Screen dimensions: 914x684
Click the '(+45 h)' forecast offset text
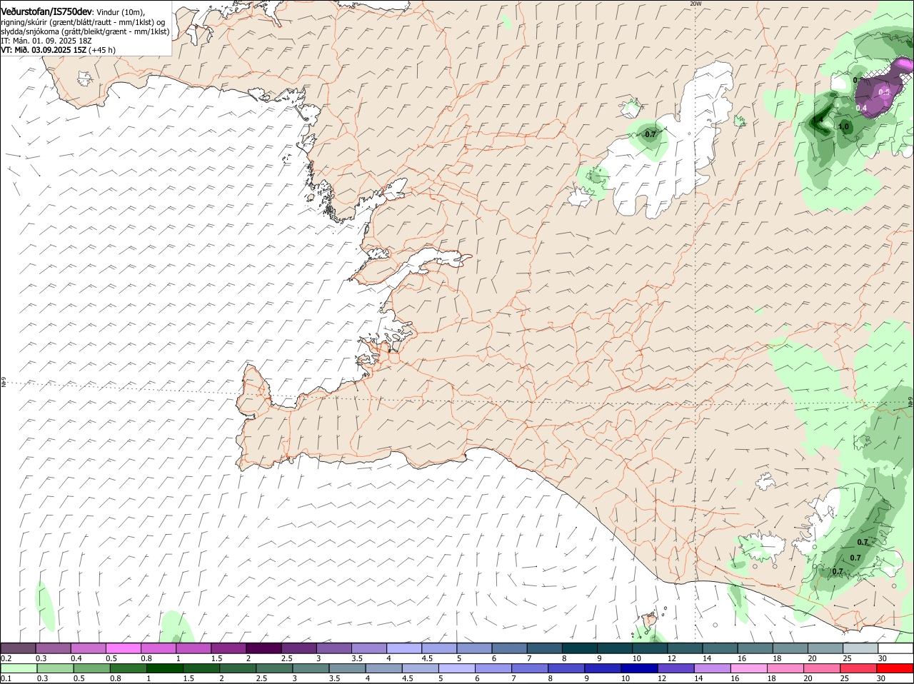click(x=102, y=50)
